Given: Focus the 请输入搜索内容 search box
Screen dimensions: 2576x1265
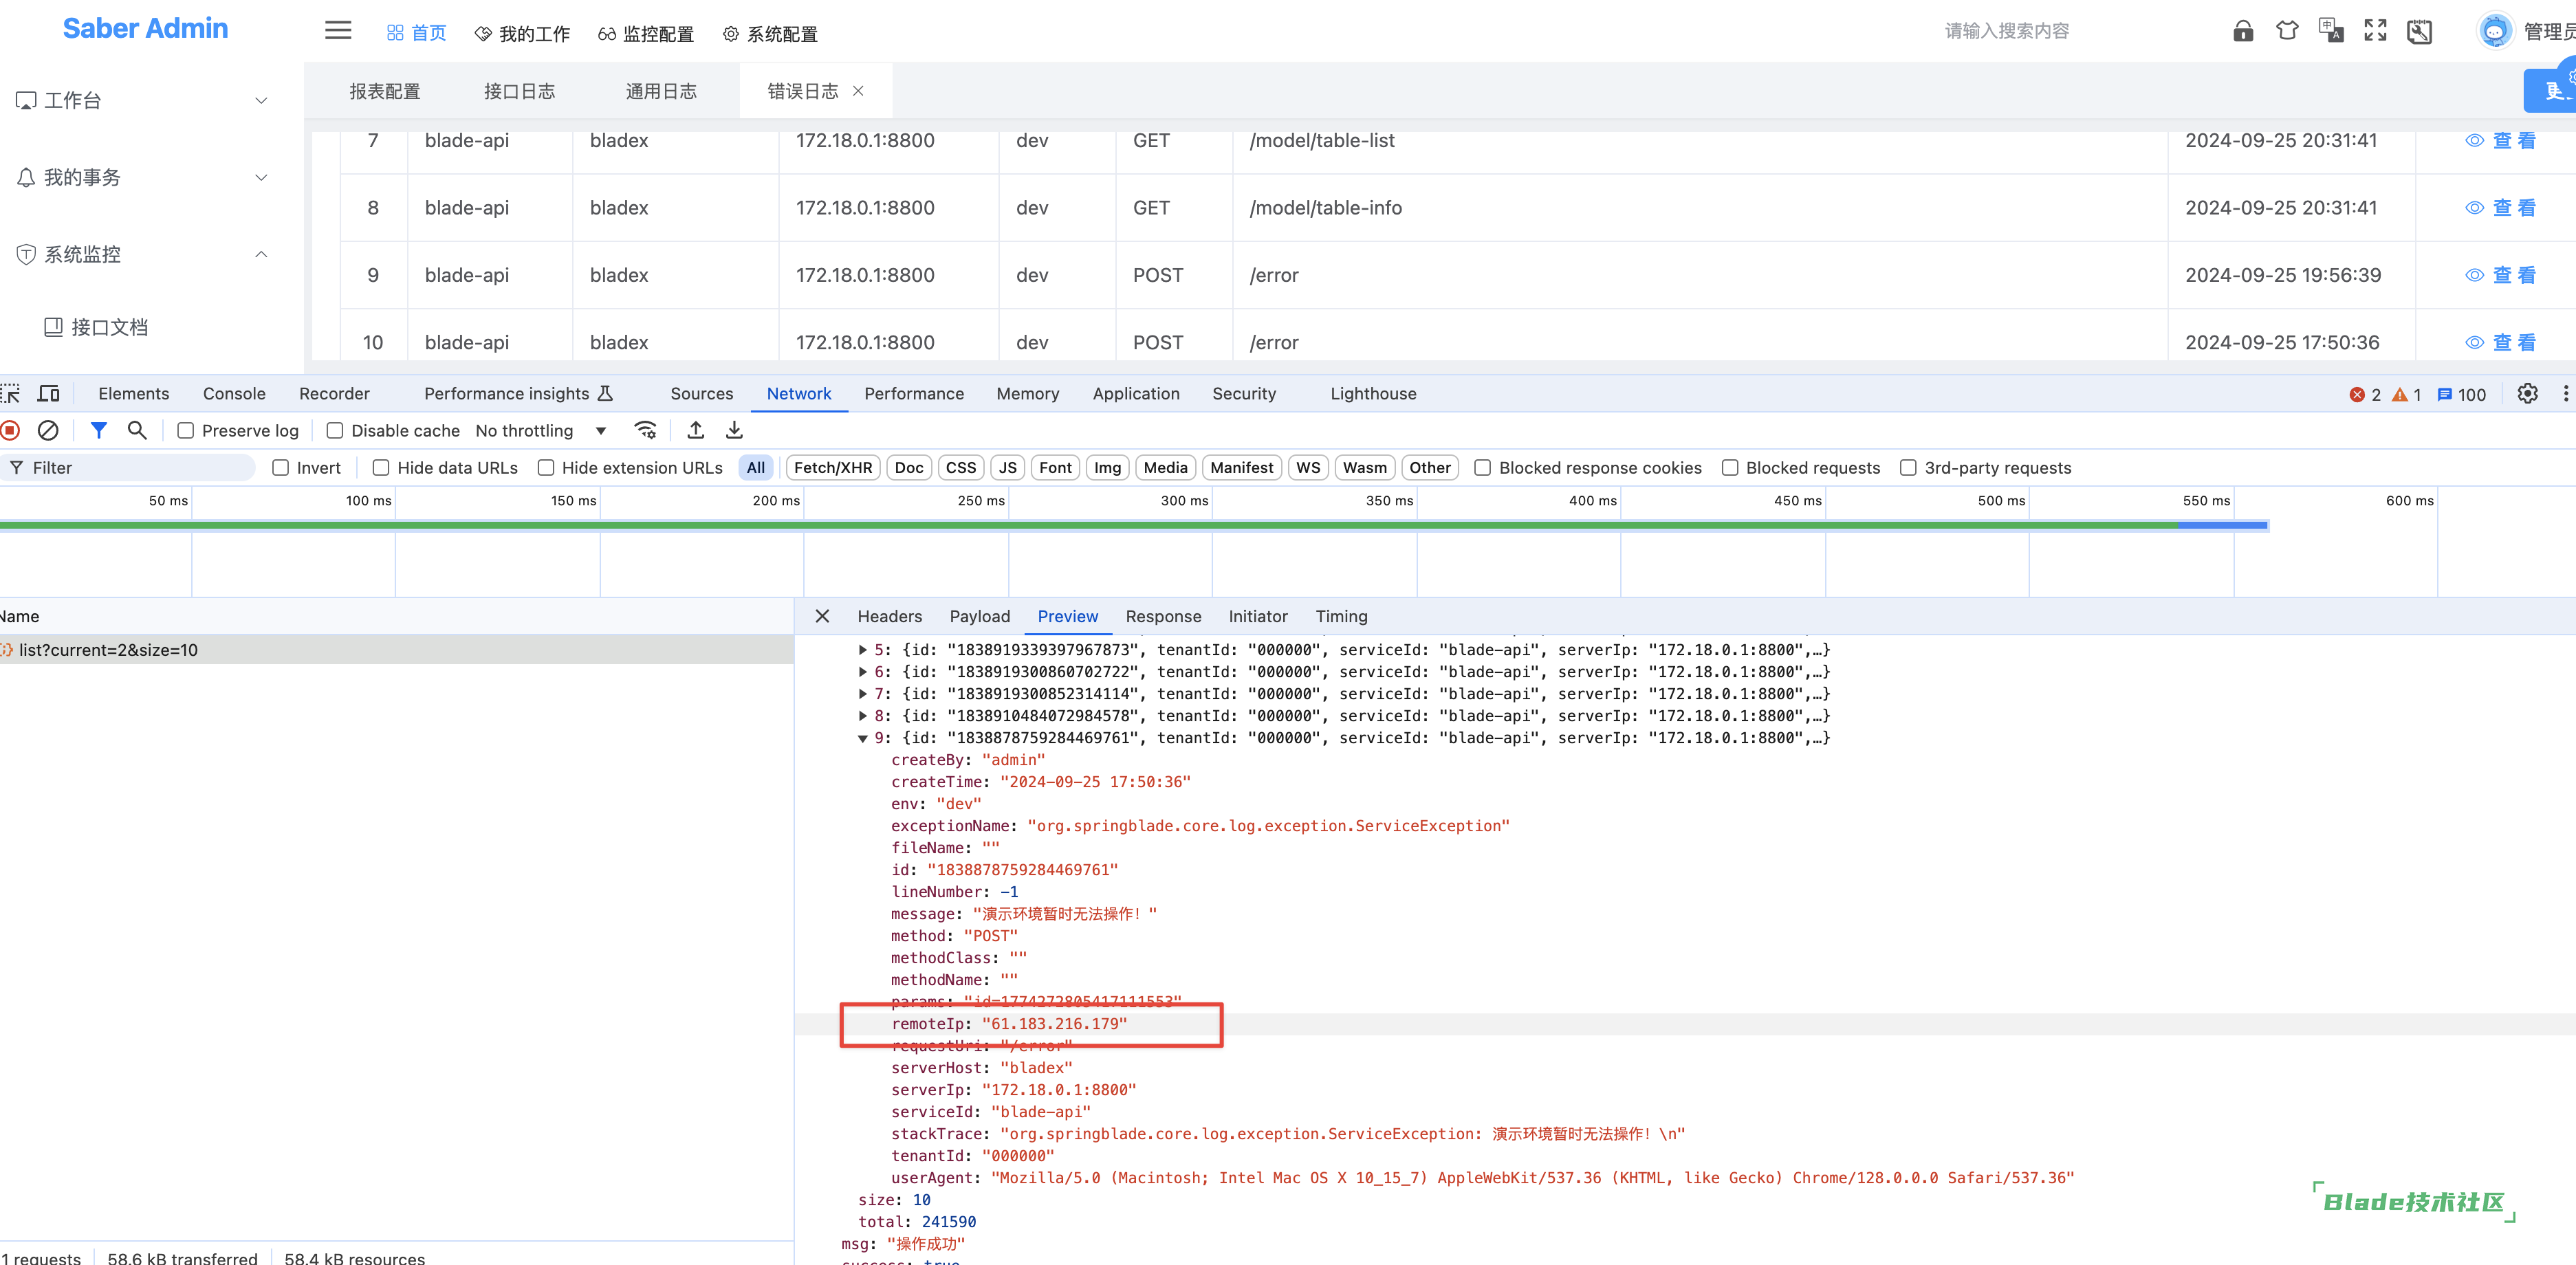Looking at the screenshot, I should tap(2007, 31).
